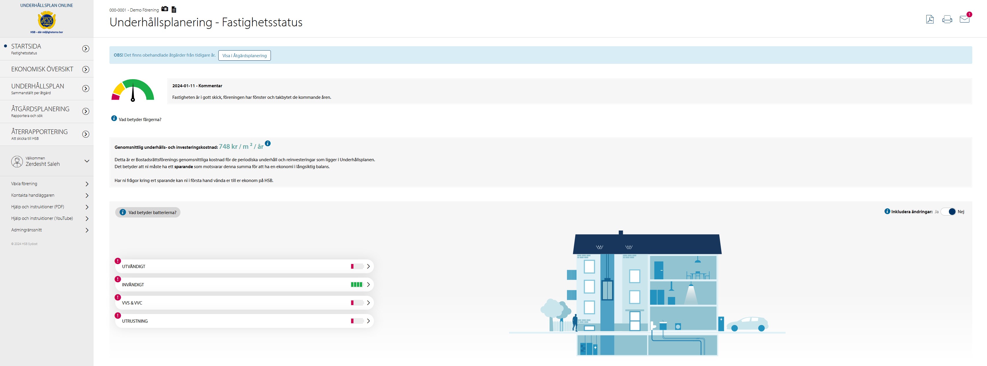987x366 pixels.
Task: Toggle the Inkludera ändringar switch
Action: point(949,211)
